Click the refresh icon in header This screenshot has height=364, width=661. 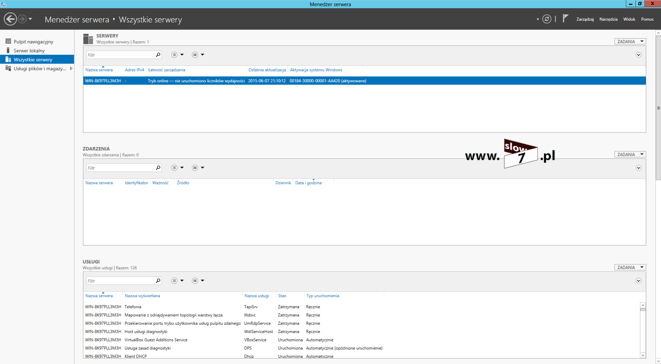coord(547,19)
